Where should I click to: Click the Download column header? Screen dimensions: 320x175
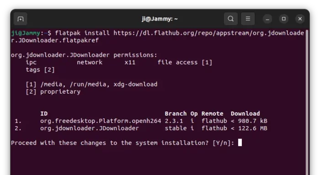(x=245, y=114)
